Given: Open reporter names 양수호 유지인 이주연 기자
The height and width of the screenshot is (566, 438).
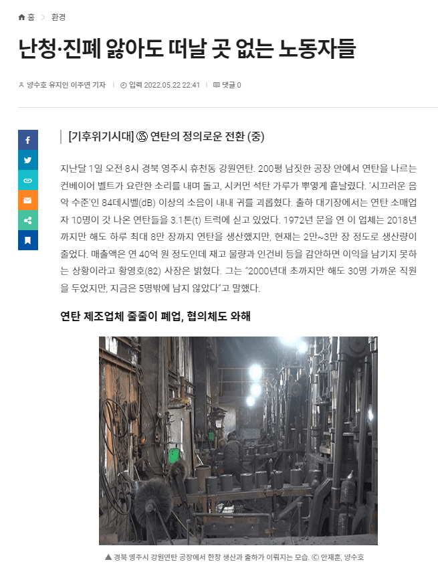Looking at the screenshot, I should tap(66, 85).
